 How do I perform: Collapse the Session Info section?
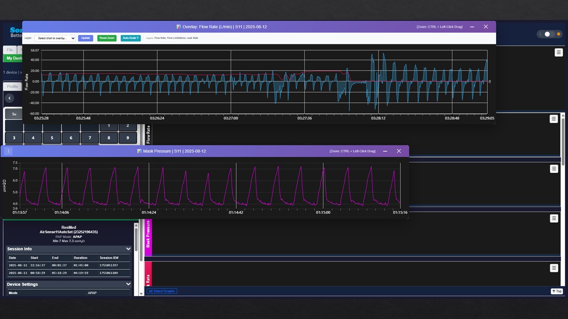tap(128, 249)
